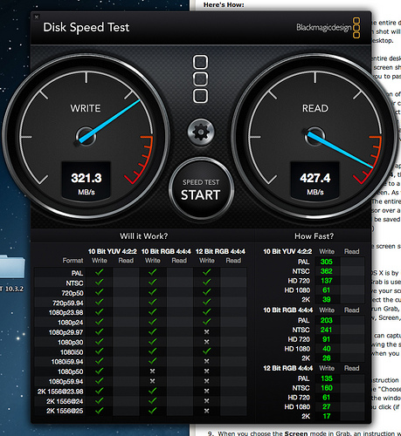This screenshot has height=436, width=401.
Task: Click the '720p59.94' format row label
Action: (x=67, y=303)
